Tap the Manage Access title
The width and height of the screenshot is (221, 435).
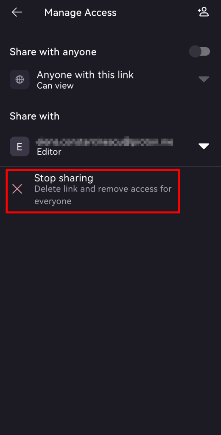pos(80,12)
